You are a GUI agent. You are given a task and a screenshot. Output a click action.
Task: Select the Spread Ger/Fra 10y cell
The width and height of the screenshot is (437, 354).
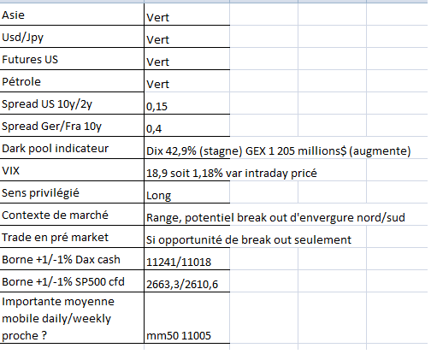point(72,126)
